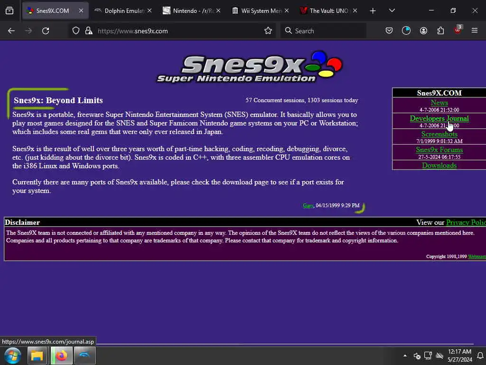Viewport: 486px width, 365px height.
Task: Click the browser Back arrow
Action: (11, 31)
